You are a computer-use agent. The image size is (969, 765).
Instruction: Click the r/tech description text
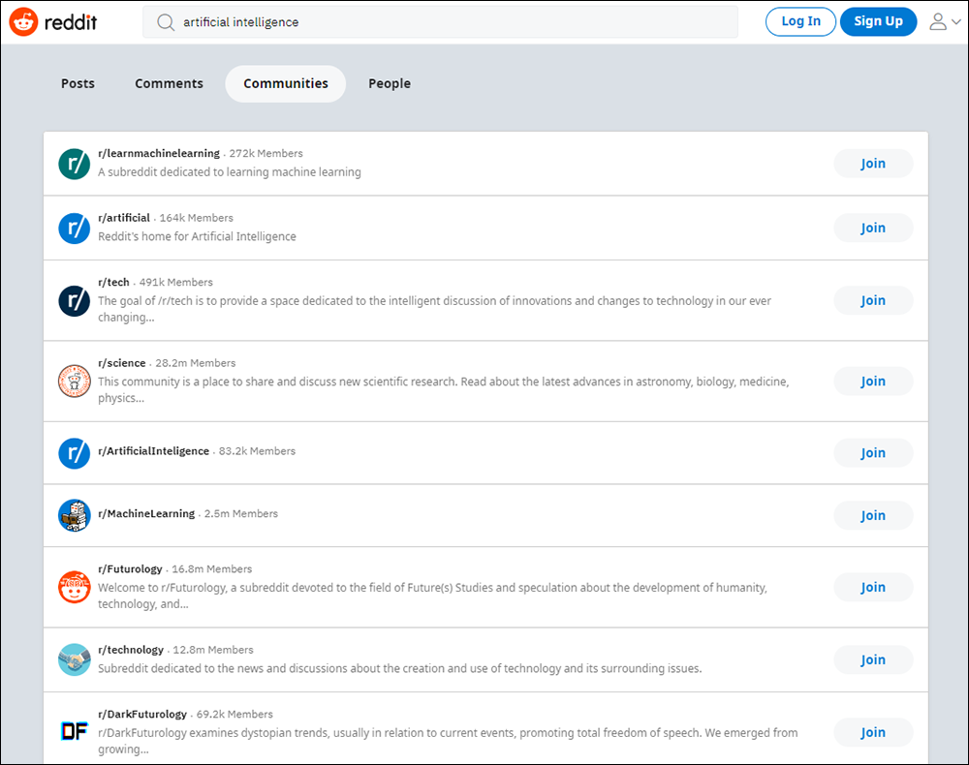(x=434, y=309)
